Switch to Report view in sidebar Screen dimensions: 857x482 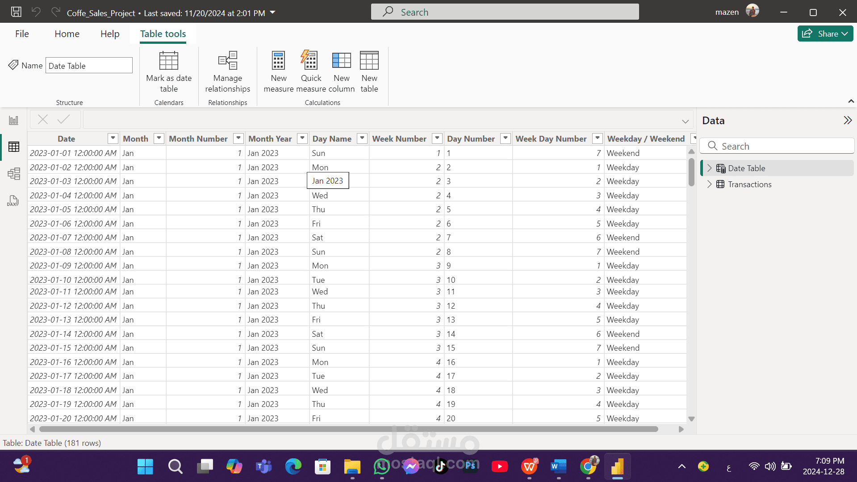coord(14,120)
